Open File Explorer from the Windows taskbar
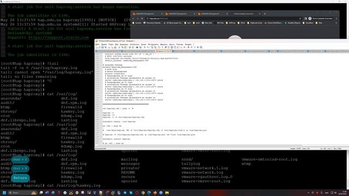The height and width of the screenshot is (196, 349). point(167,193)
